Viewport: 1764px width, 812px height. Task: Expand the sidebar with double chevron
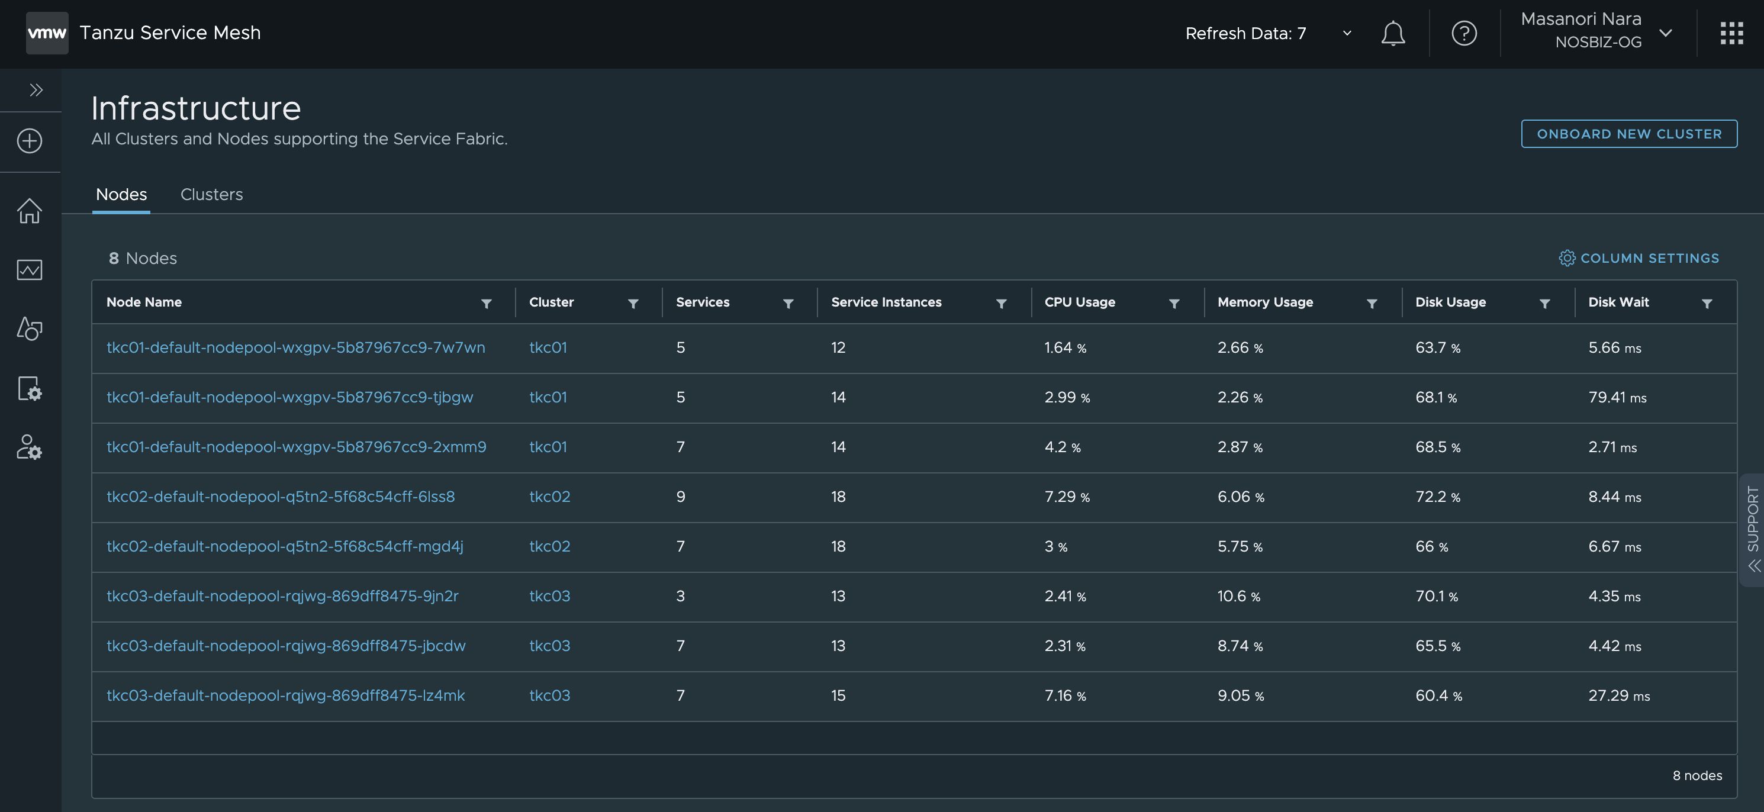36,90
